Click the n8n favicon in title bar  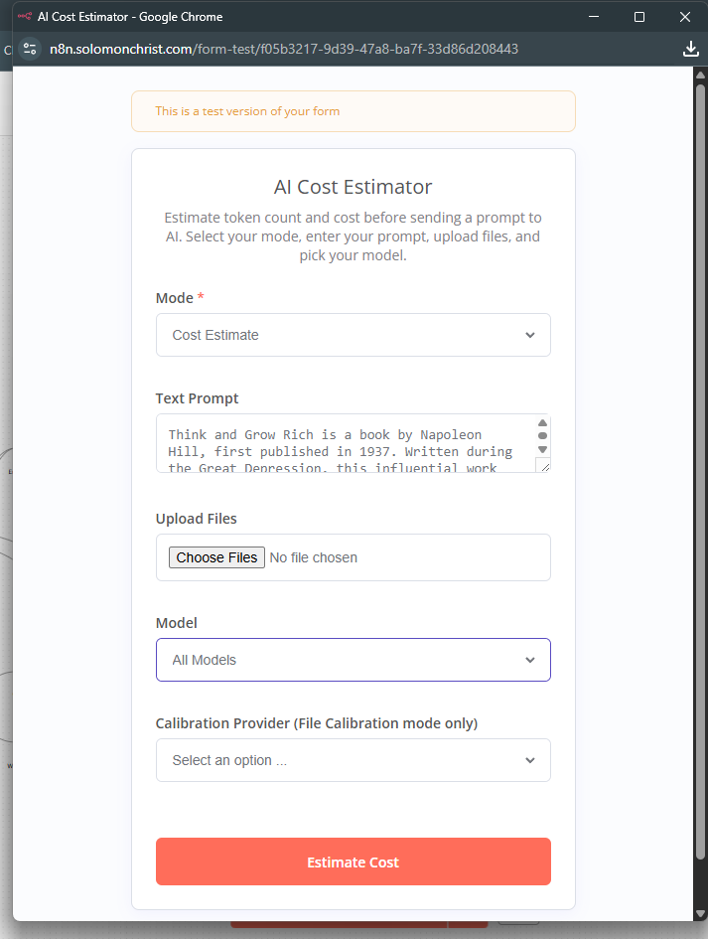point(24,17)
